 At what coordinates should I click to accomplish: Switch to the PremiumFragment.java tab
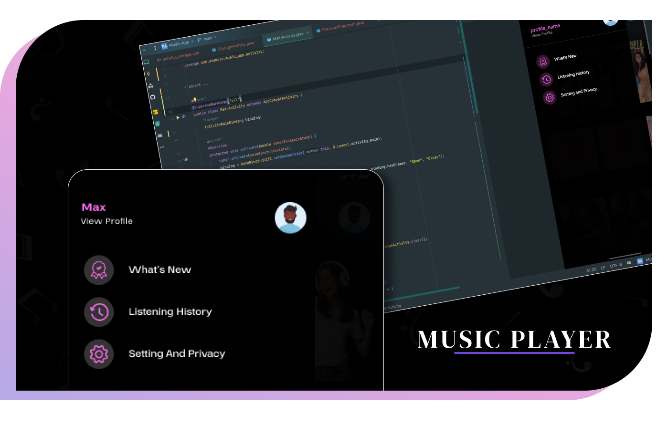342,26
